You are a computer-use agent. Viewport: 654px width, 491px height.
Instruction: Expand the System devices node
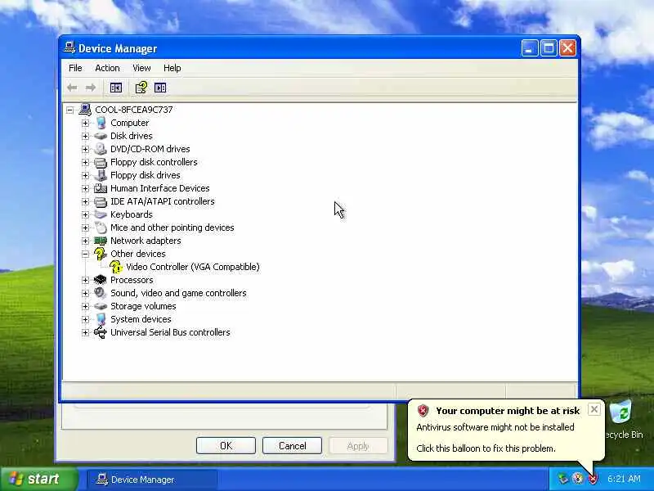click(x=85, y=319)
